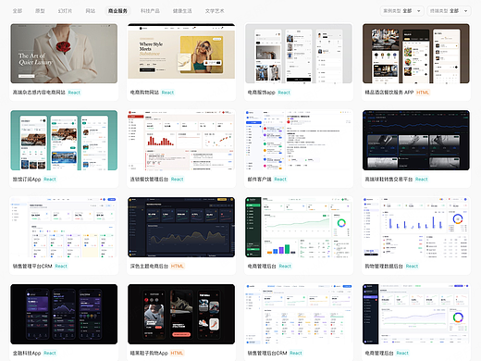Viewport: 481px width, 361px height.
Task: Click HTML tag beside 精品酒店餐饮服务 APP
Action: pyautogui.click(x=423, y=93)
